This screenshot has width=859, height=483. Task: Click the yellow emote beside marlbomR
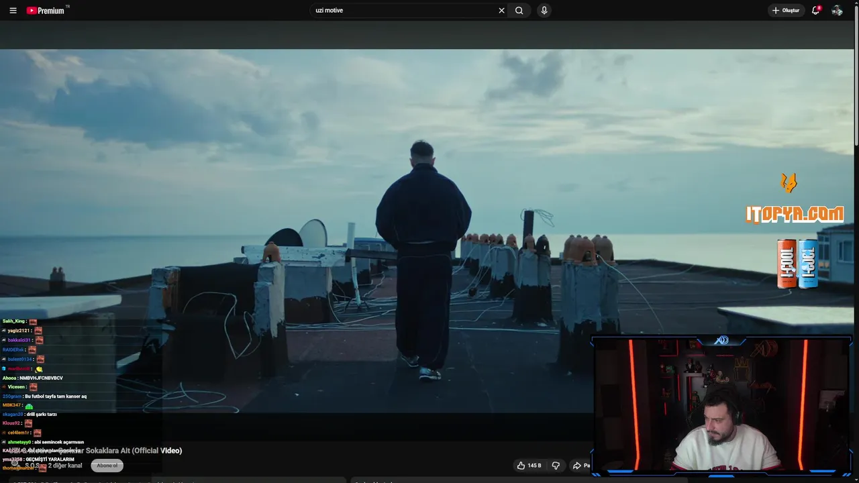39,369
